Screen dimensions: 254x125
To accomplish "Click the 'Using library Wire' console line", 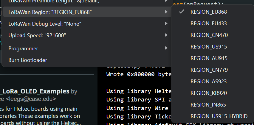I will click(x=137, y=108).
